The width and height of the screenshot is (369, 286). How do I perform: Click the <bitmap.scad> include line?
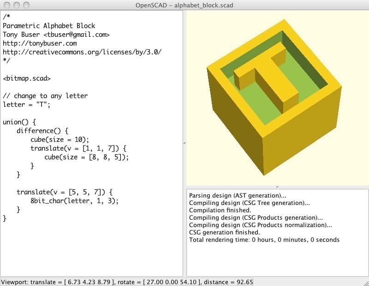[27, 78]
